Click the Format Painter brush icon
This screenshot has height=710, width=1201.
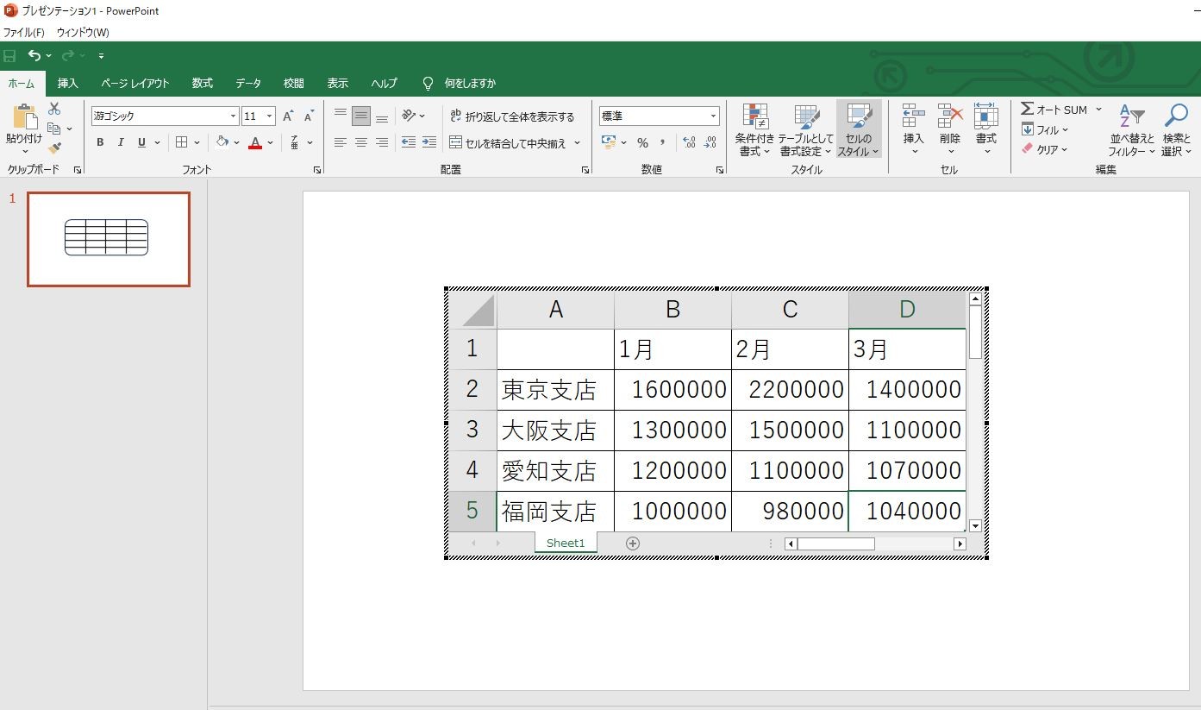coord(54,148)
